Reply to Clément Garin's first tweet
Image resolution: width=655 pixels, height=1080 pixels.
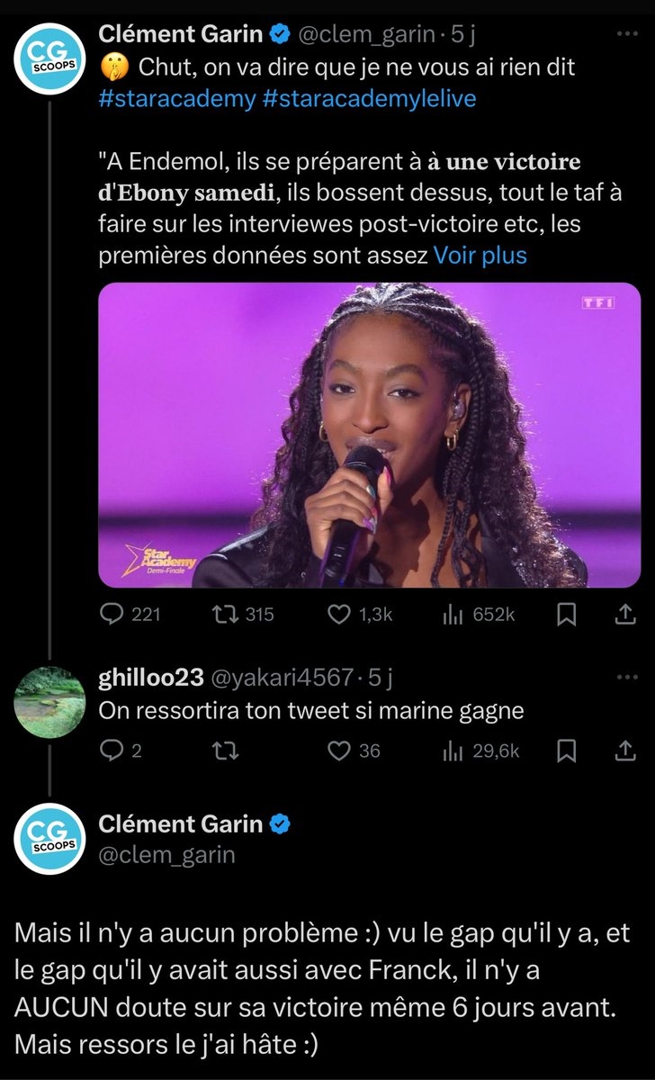(x=112, y=615)
